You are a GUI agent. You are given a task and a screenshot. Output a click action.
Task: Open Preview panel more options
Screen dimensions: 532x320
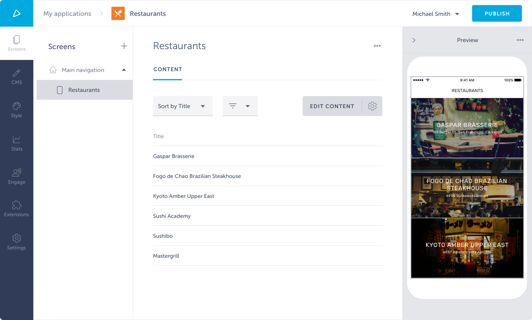click(x=520, y=40)
